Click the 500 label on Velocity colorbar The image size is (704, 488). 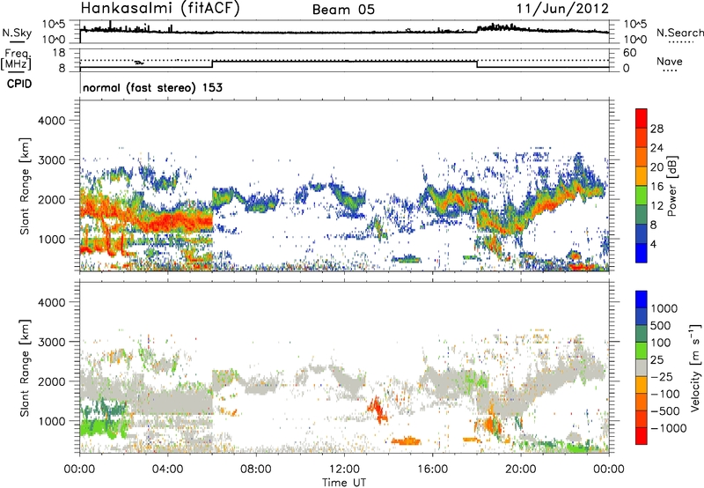pos(661,325)
